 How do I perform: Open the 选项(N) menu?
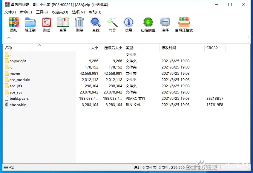pyautogui.click(x=79, y=12)
